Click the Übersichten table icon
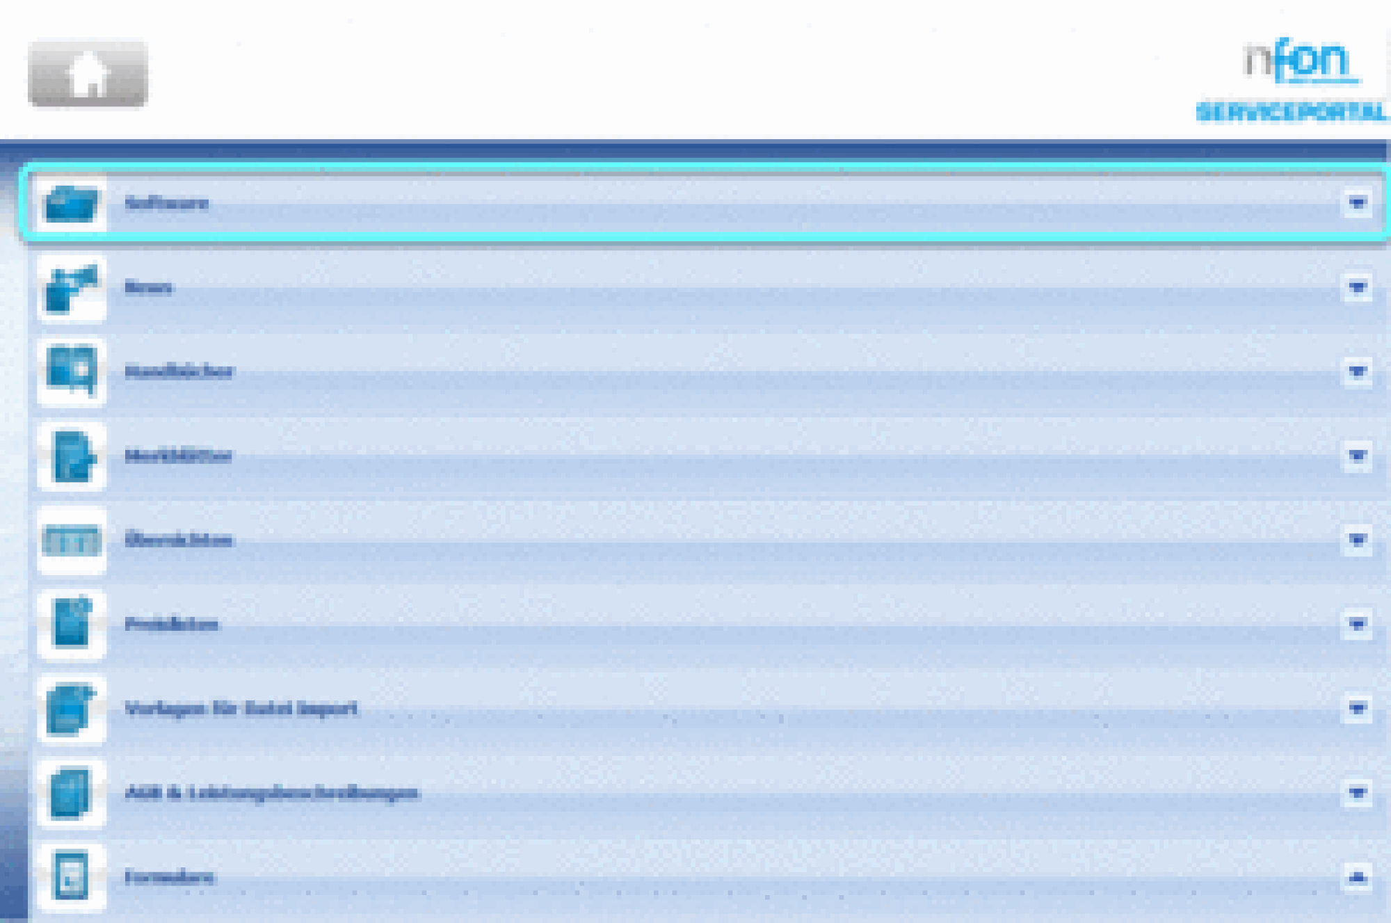This screenshot has width=1391, height=923. point(71,540)
